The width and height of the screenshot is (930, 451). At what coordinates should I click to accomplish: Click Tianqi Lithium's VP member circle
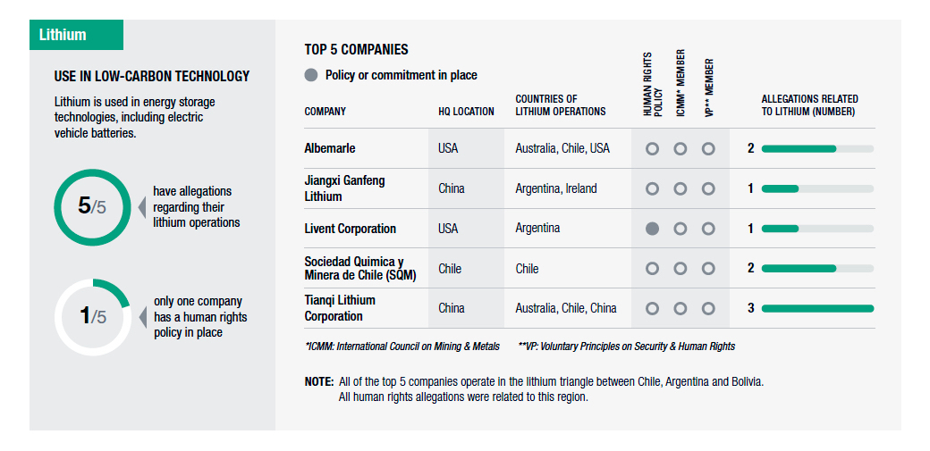point(708,308)
